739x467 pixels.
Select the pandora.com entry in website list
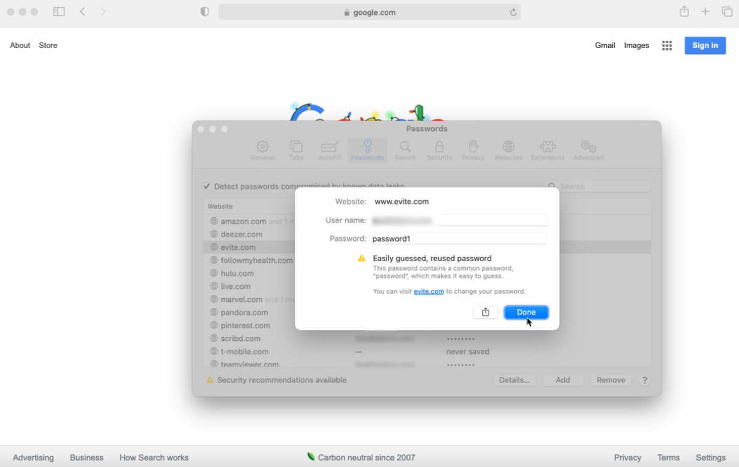tap(244, 312)
